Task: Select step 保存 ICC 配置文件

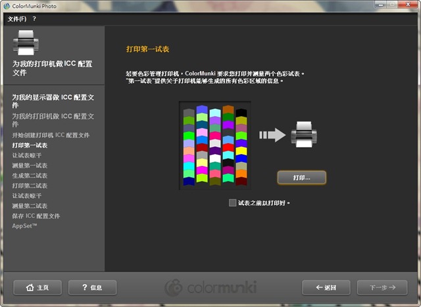Action: (36, 216)
